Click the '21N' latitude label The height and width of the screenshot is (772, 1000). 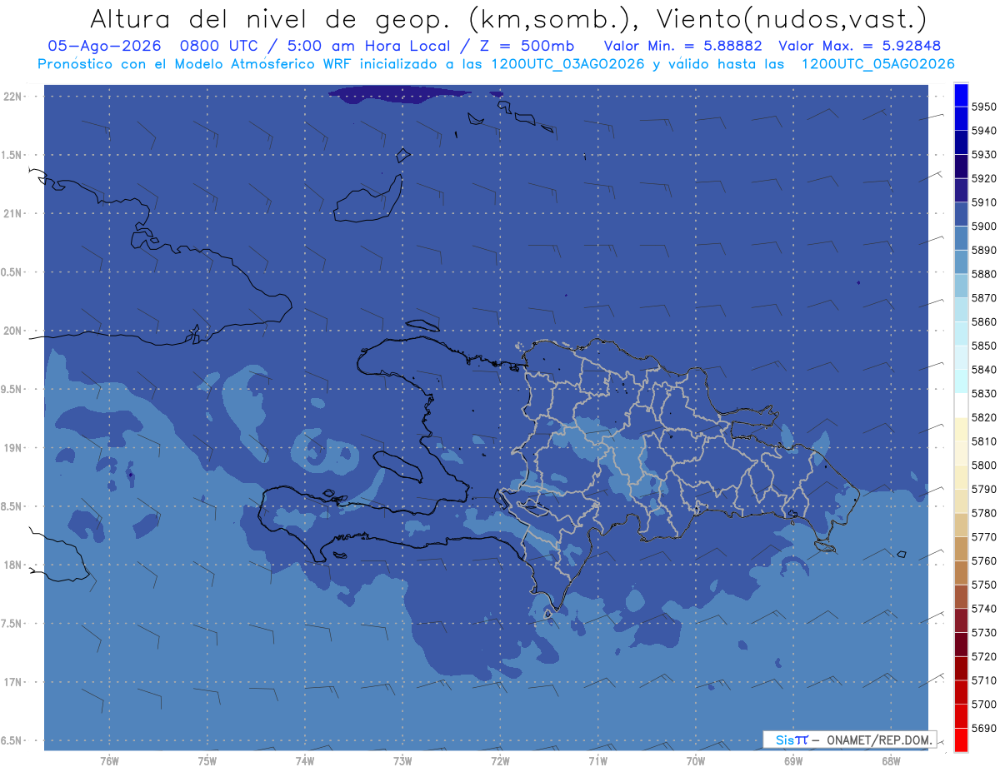[x=14, y=213]
